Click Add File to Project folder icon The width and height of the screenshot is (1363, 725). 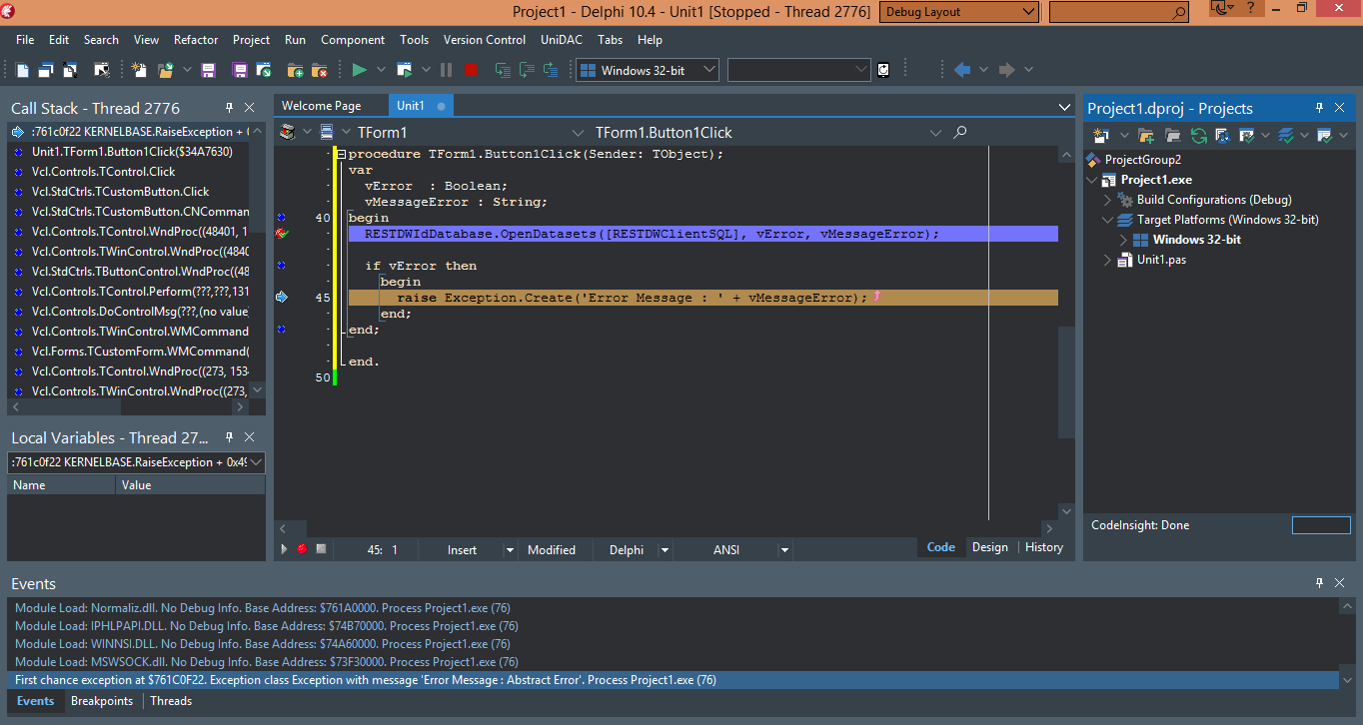point(295,70)
